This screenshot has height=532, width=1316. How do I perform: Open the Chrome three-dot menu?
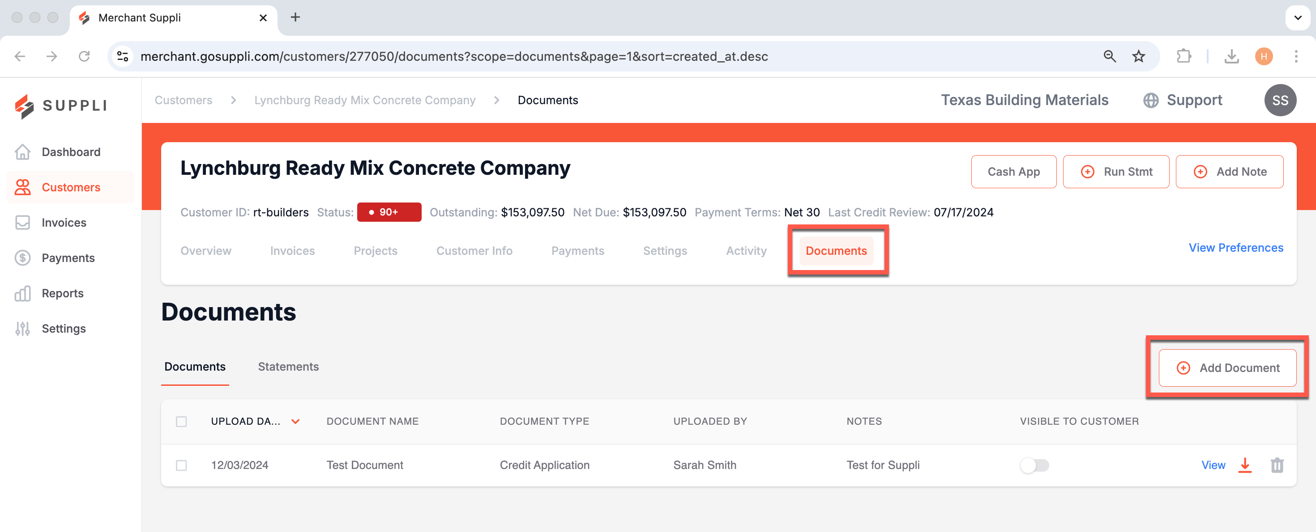coord(1295,56)
